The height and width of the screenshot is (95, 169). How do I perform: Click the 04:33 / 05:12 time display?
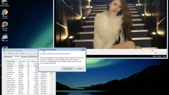coord(157,56)
